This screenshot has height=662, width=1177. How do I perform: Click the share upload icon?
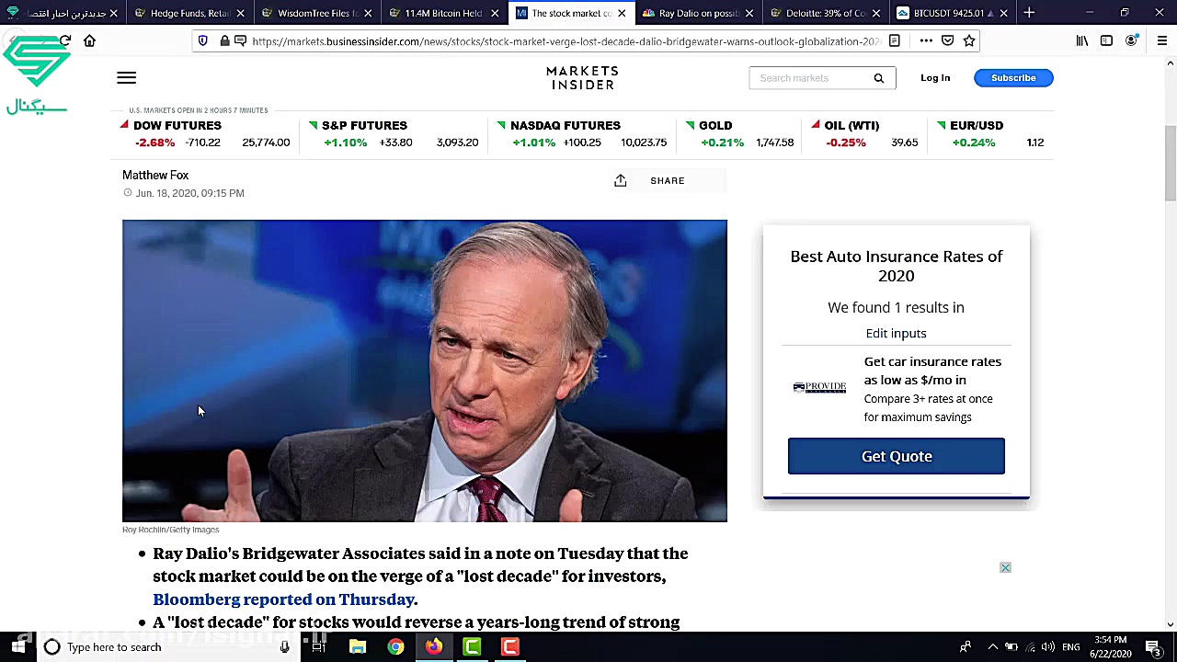click(621, 180)
